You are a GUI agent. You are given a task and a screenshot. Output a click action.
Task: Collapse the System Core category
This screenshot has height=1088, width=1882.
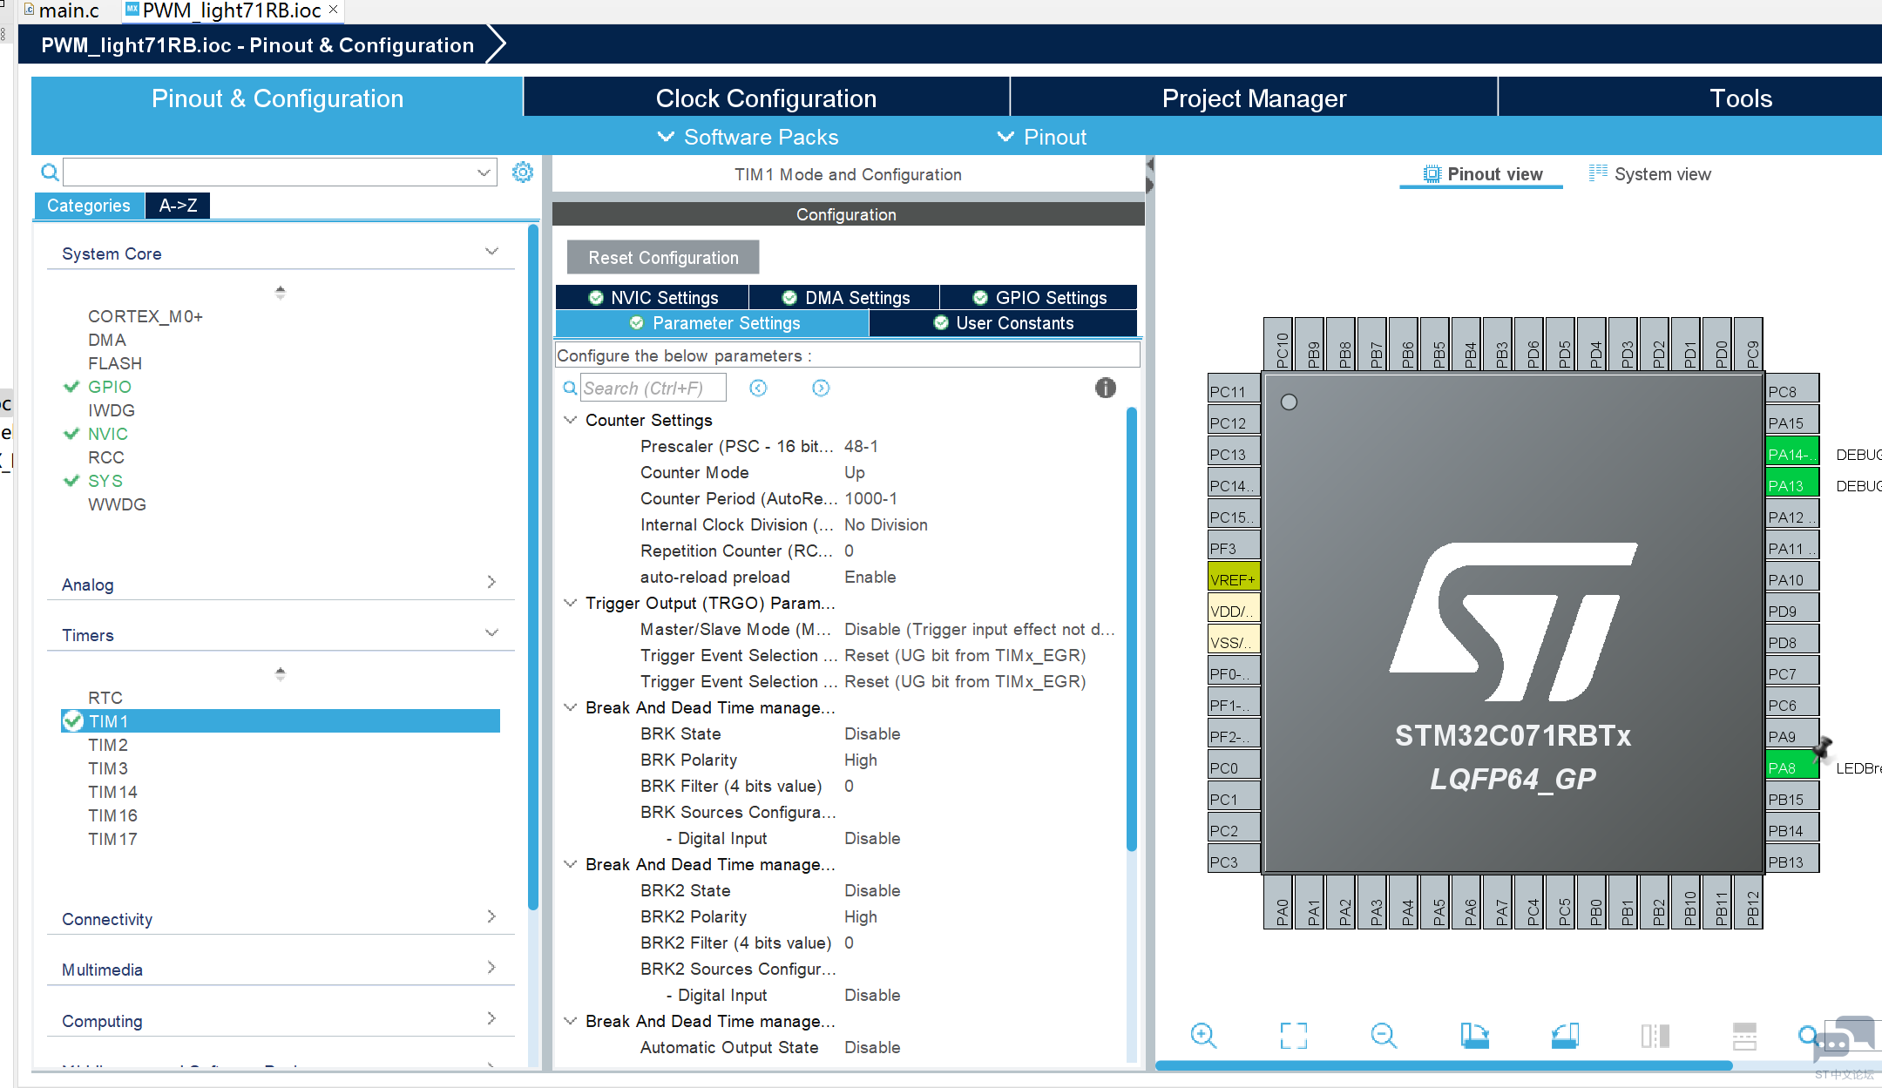pos(491,252)
